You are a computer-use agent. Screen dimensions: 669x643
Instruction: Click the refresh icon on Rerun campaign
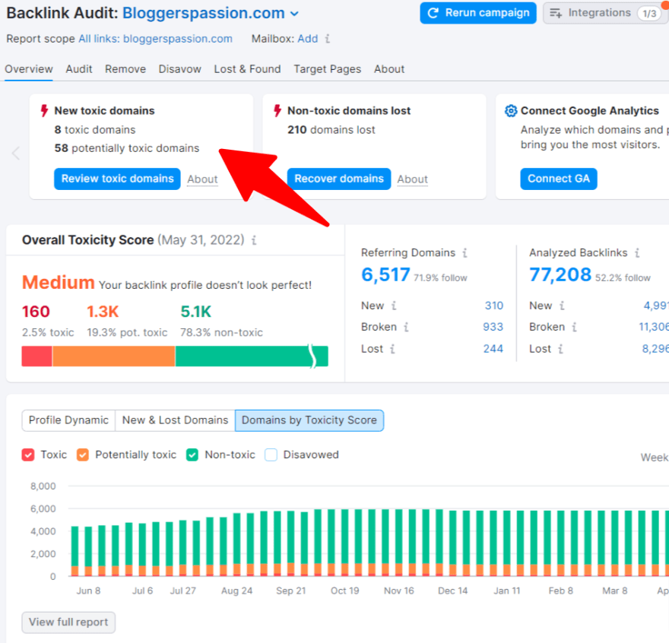point(433,13)
